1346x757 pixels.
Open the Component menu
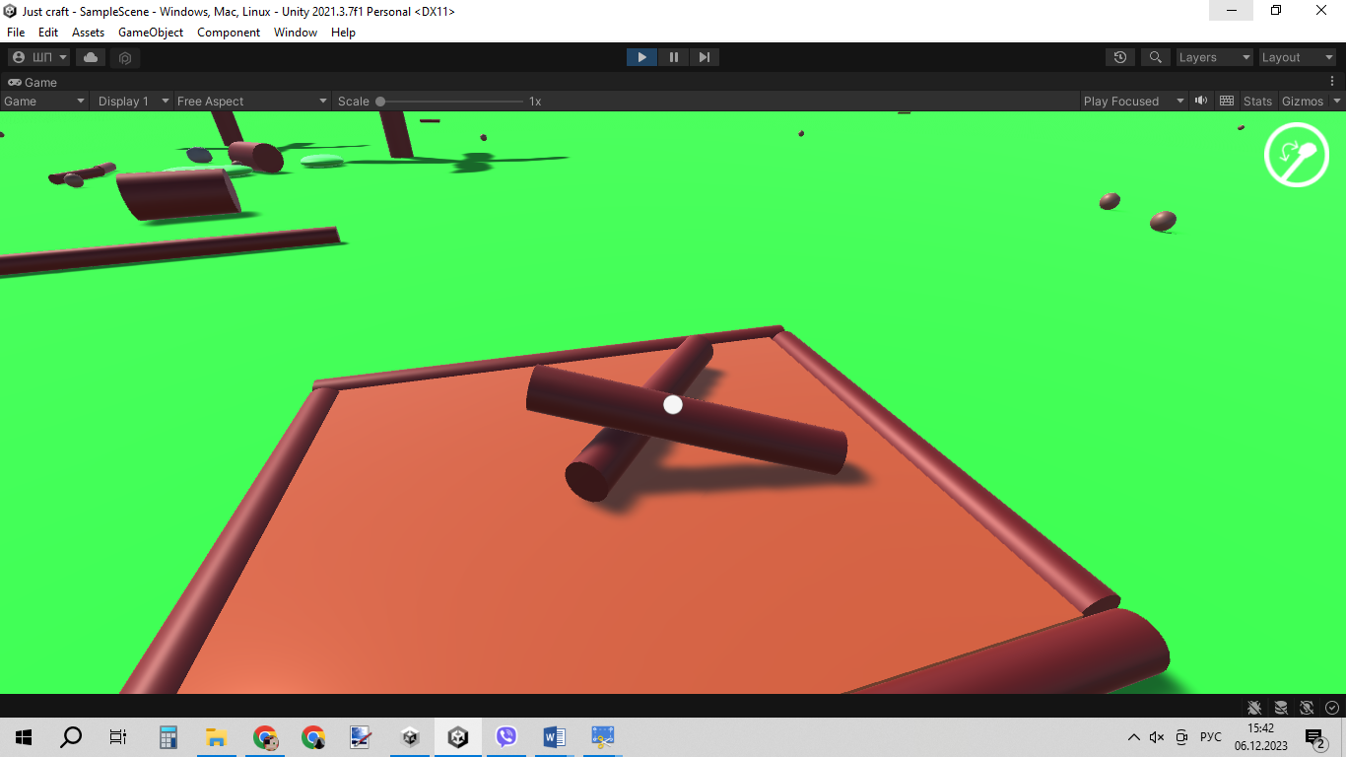(x=229, y=33)
